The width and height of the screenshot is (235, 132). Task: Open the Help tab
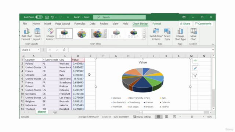125,23
